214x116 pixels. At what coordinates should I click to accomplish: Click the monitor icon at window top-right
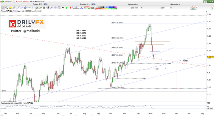(x=206, y=2)
